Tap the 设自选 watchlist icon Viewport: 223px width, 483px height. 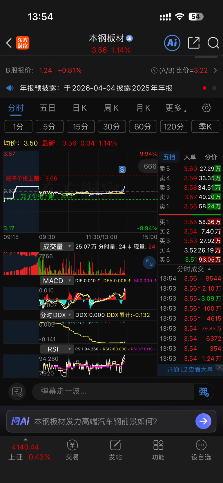(201, 450)
